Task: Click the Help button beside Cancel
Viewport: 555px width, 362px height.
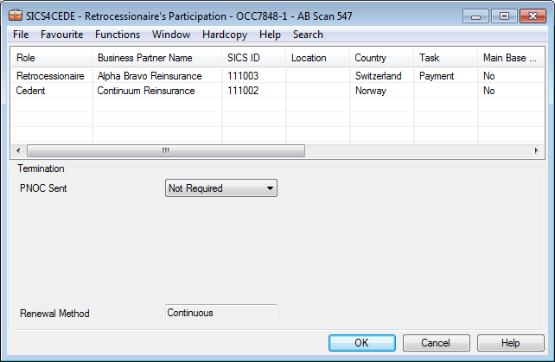Action: [510, 342]
